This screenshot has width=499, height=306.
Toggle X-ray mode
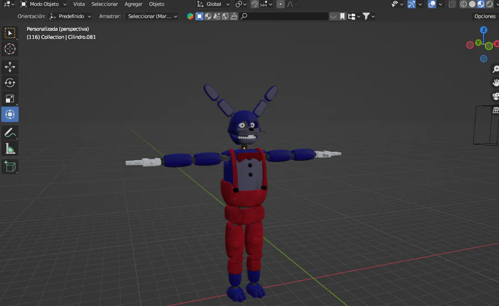point(452,4)
